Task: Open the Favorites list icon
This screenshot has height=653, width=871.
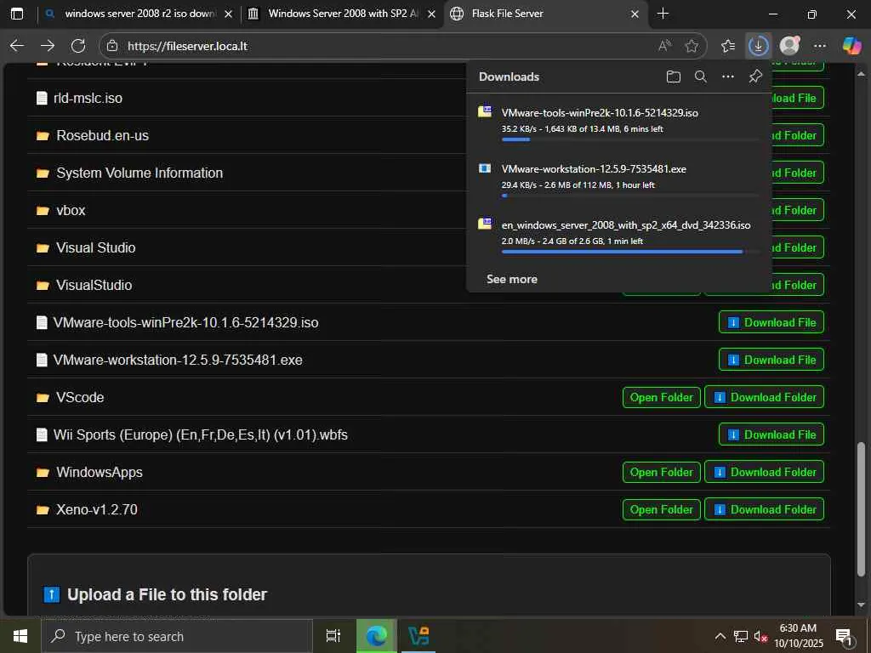Action: (x=728, y=46)
